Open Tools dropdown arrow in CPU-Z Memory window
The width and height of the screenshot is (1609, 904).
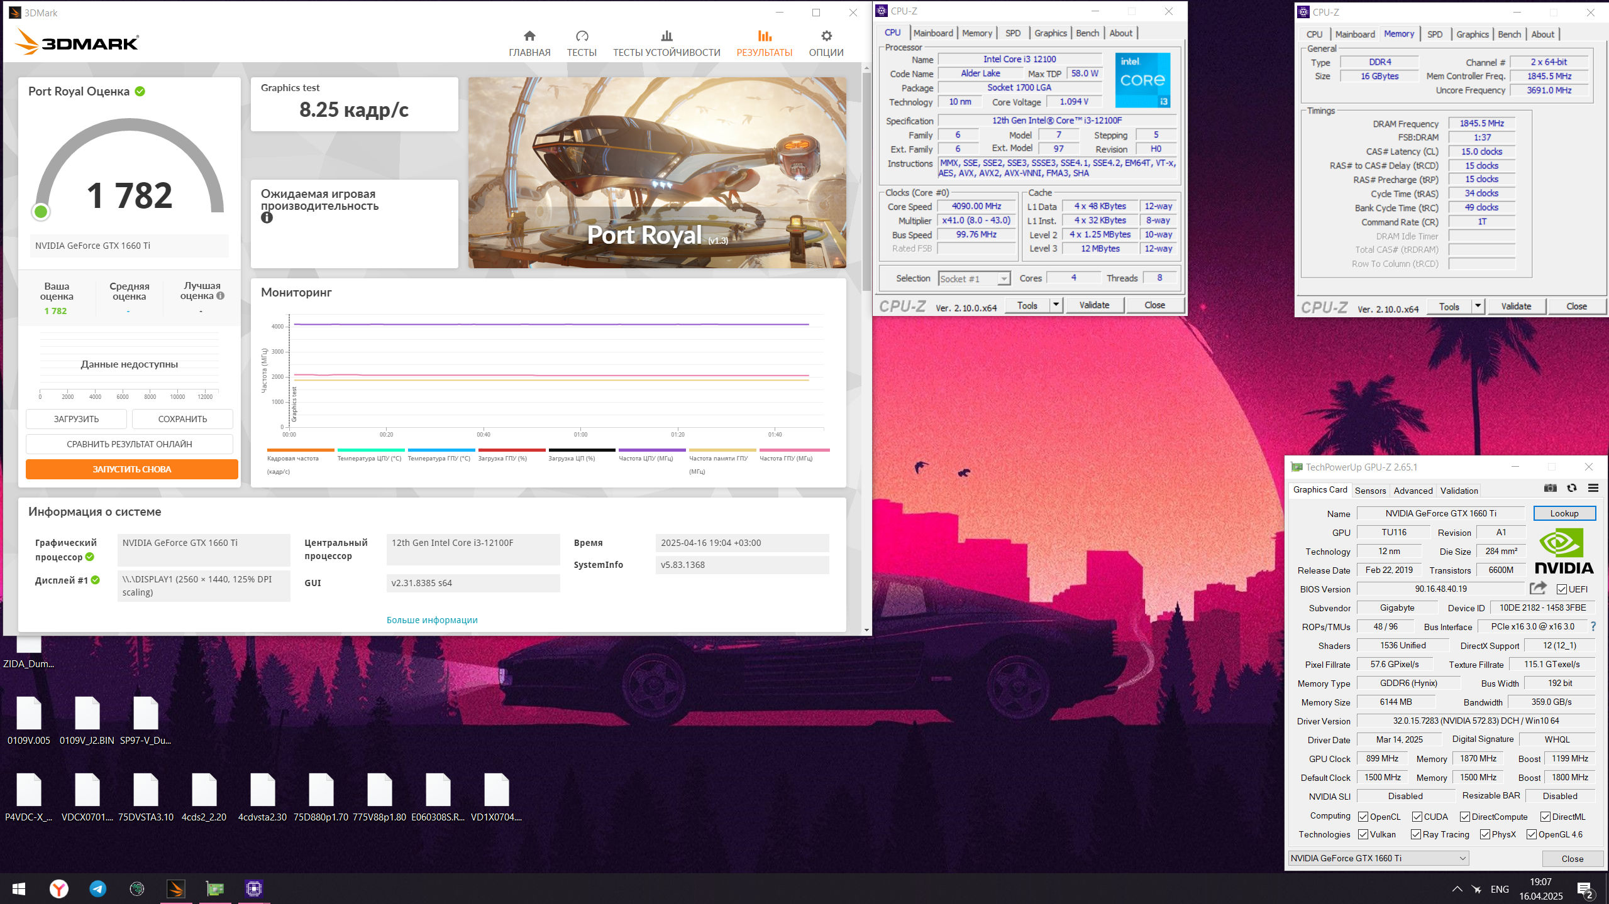click(x=1478, y=306)
